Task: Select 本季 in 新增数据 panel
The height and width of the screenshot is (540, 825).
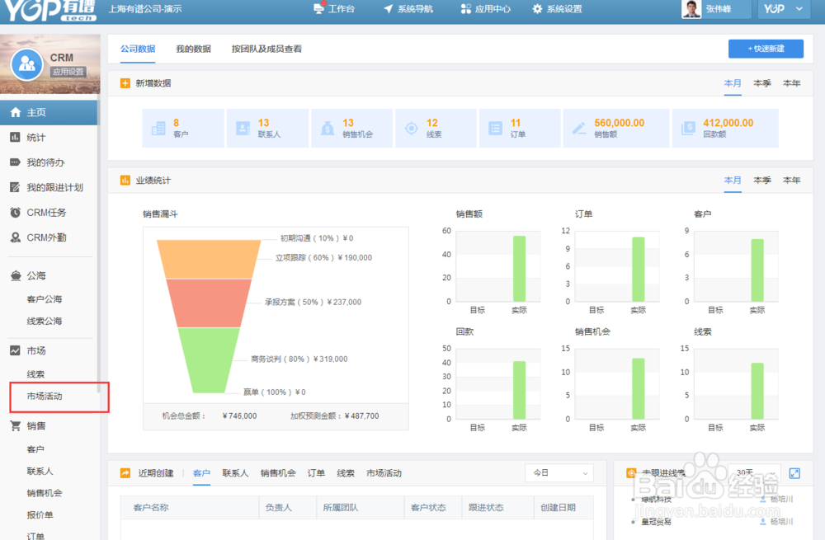Action: tap(761, 83)
